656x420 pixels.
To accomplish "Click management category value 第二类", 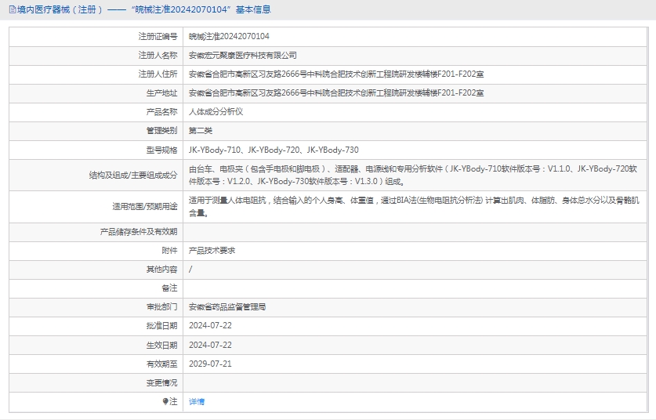I will 201,130.
